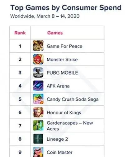Click the Monster Strike app icon
Screen dimensions: 128x157
[x=38, y=59]
